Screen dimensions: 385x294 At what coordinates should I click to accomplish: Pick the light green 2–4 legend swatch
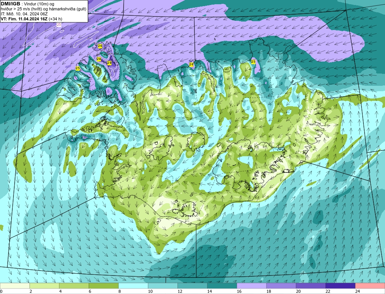pos(44,286)
